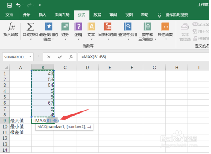Click the 数学和三角函数 theta book icon
Image resolution: width=211 pixels, height=154 pixels.
coord(148,27)
